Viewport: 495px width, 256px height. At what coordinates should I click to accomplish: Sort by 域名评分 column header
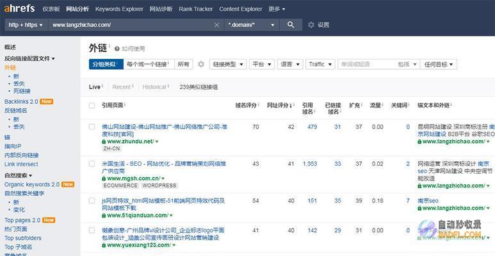click(x=247, y=105)
